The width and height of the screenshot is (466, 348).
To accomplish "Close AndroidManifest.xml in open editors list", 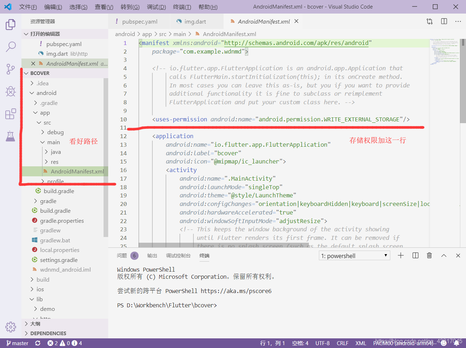I will pyautogui.click(x=33, y=64).
